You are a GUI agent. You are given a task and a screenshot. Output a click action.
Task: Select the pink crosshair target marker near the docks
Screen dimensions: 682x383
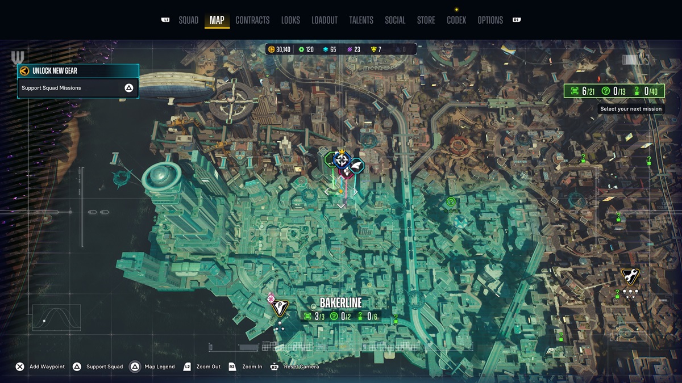tap(271, 298)
